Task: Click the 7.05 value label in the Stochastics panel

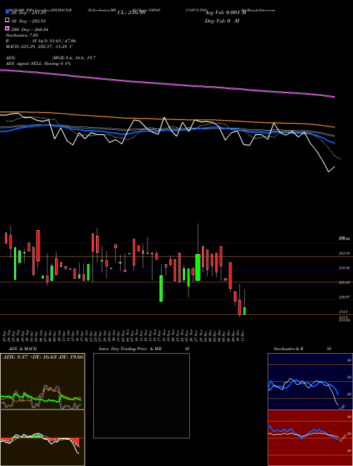Action: pyautogui.click(x=342, y=406)
